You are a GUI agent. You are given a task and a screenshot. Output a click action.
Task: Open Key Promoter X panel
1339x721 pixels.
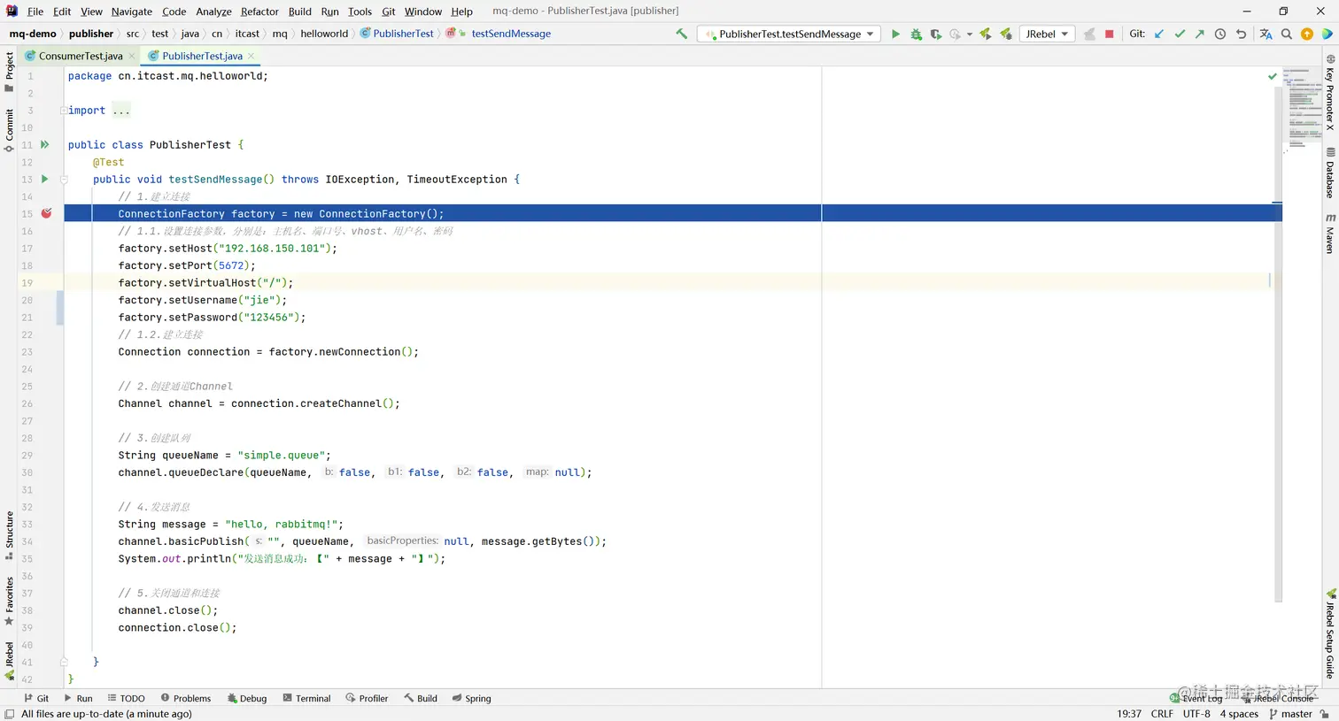(x=1330, y=92)
